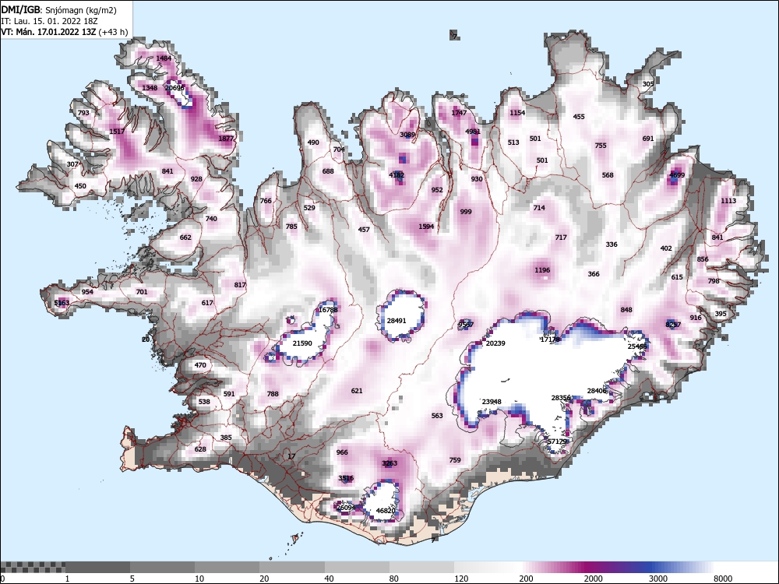Image resolution: width=779 pixels, height=584 pixels.
Task: Click the map value '4699'
Action: (x=677, y=175)
